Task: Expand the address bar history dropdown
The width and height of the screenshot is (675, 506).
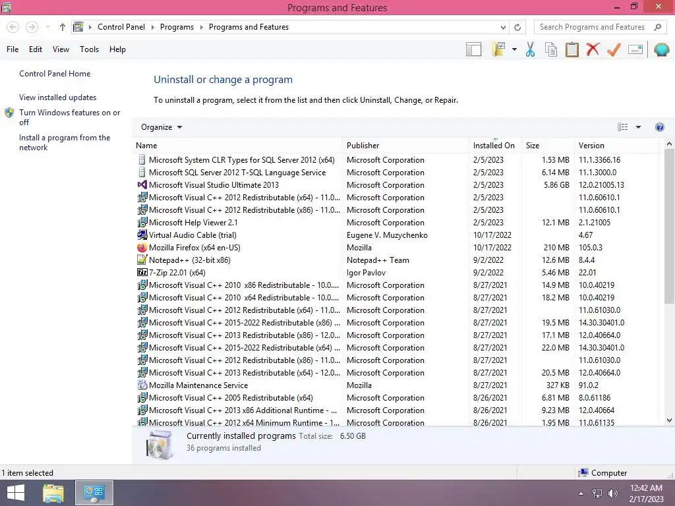Action: pos(503,27)
